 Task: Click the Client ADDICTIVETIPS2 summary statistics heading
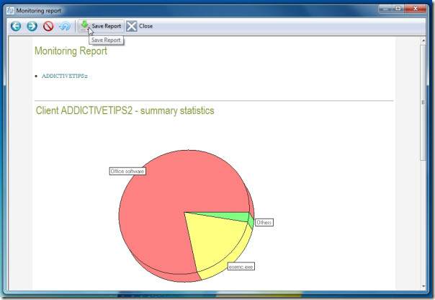click(x=125, y=110)
